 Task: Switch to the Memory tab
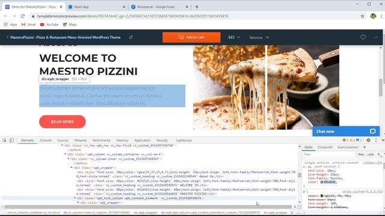coord(122,140)
